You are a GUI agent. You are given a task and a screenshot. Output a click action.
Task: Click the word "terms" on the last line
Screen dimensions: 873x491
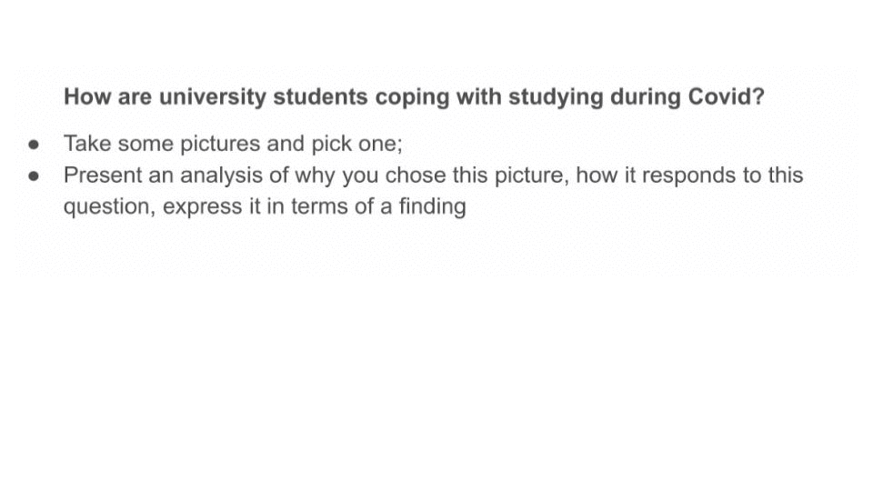click(317, 206)
